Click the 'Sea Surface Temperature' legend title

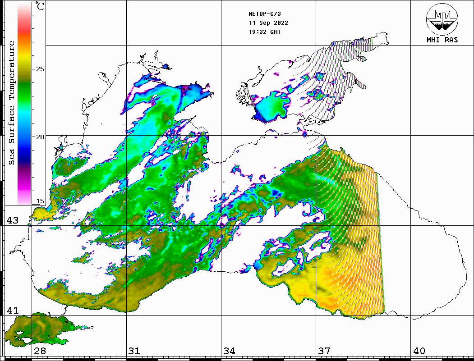11,103
